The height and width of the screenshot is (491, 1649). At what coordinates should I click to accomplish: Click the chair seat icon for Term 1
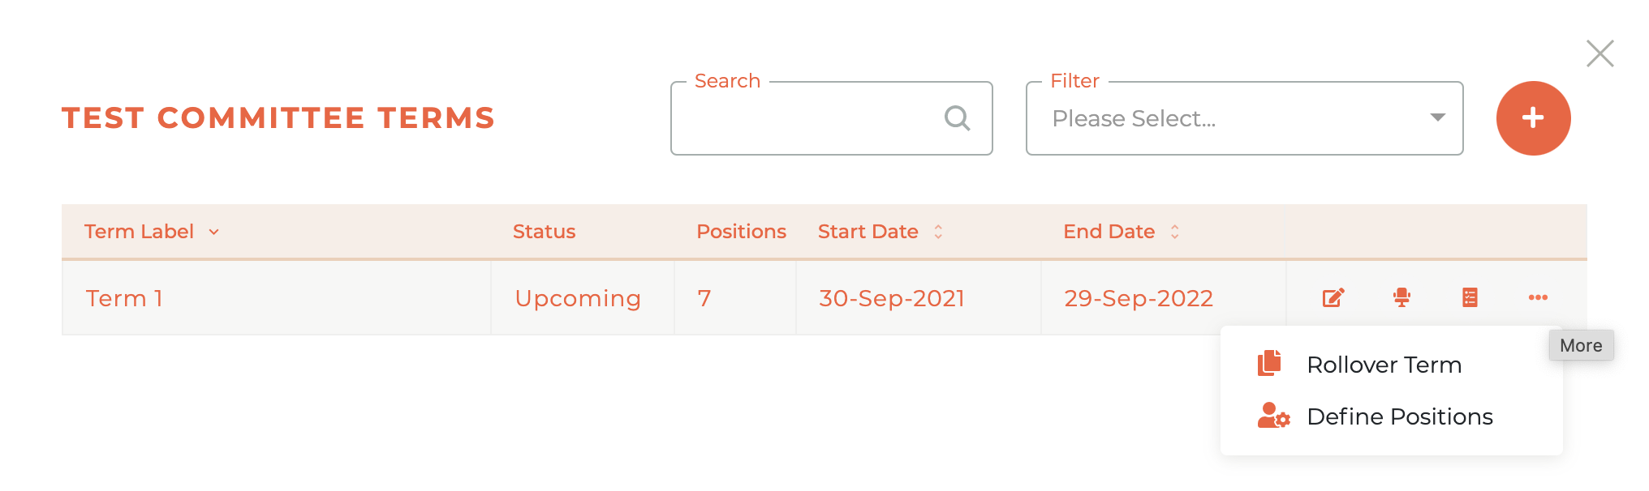click(x=1401, y=298)
